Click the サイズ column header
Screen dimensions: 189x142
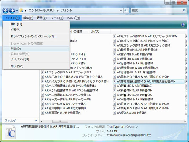pyautogui.click(x=99, y=31)
